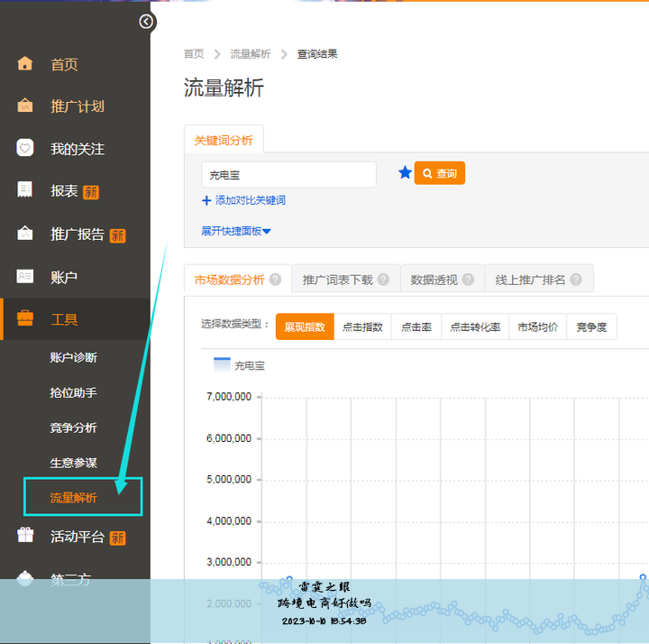Click the orange 查询 search button
Screen dimensions: 649x644
click(x=439, y=173)
